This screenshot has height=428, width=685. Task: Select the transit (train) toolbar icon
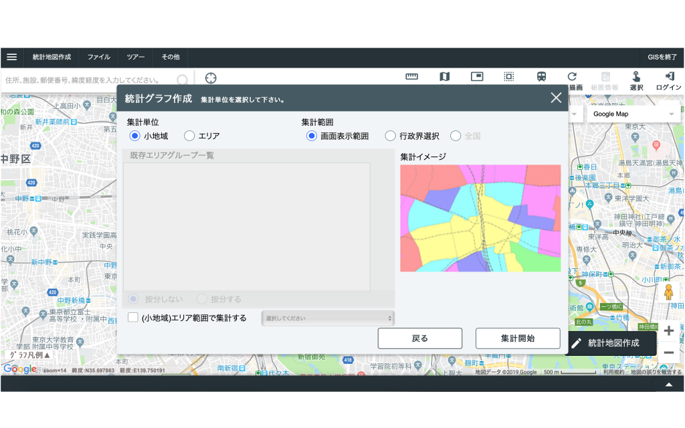pyautogui.click(x=543, y=77)
